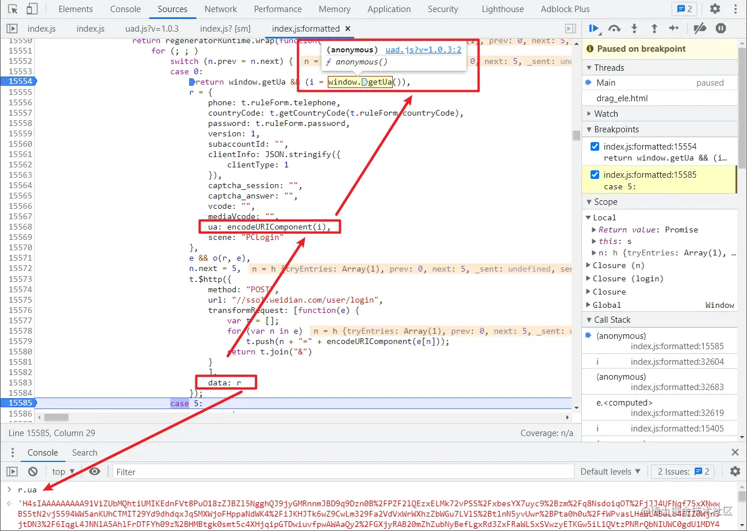Switch to the Network panel
This screenshot has width=747, height=531.
(x=221, y=9)
